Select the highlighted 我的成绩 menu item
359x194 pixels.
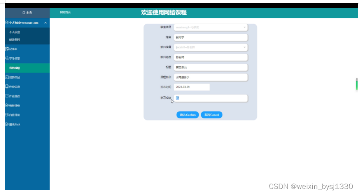pos(27,68)
